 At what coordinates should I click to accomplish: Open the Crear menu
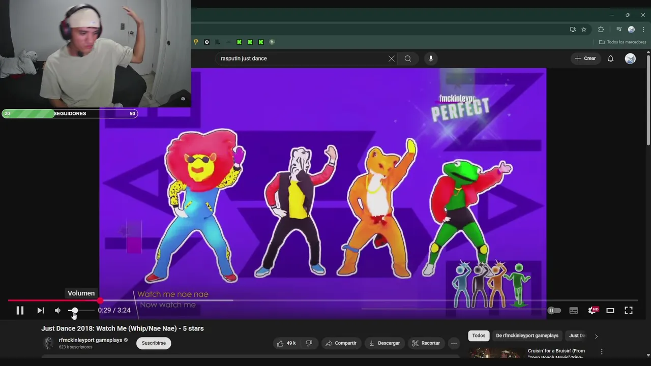click(585, 58)
